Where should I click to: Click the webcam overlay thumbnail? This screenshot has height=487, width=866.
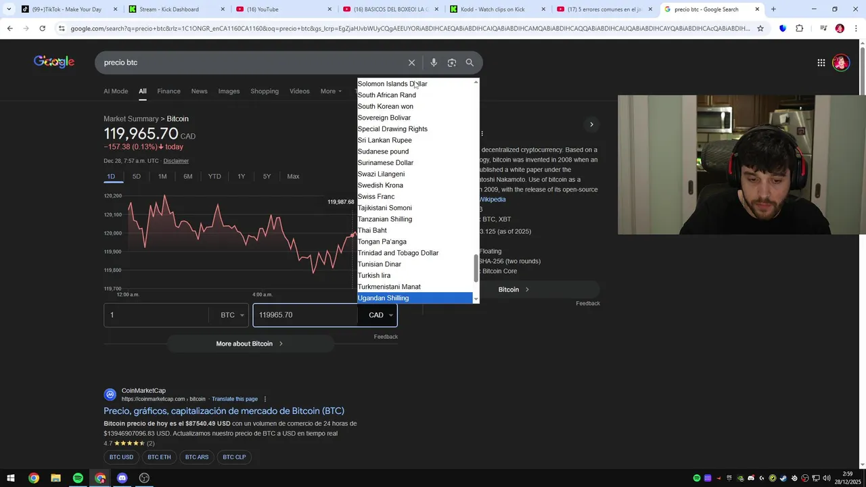(x=742, y=165)
